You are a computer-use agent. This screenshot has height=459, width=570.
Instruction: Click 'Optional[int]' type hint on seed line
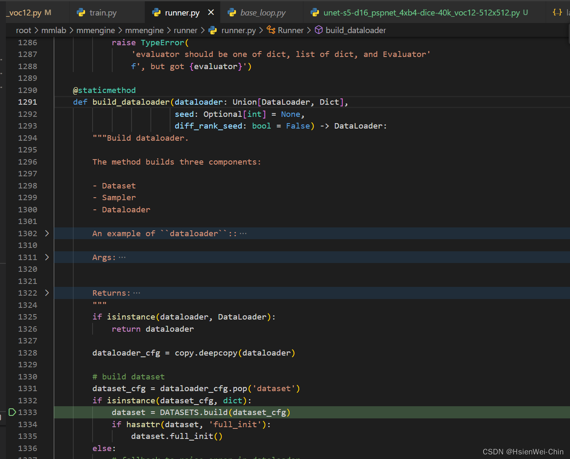click(235, 114)
